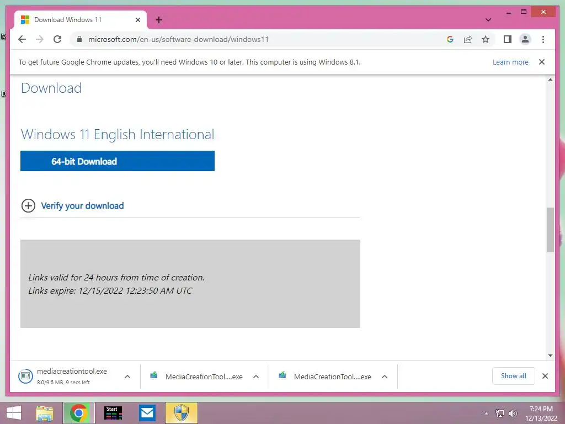The width and height of the screenshot is (565, 424).
Task: Show hidden system tray icons
Action: pos(486,414)
